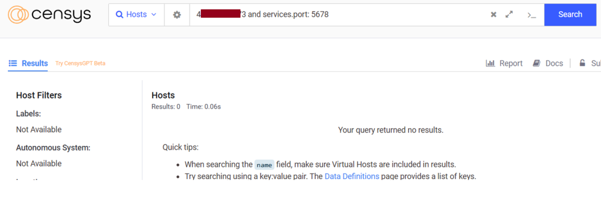This screenshot has height=200, width=601.
Task: Open Docs via the book icon
Action: pyautogui.click(x=536, y=63)
